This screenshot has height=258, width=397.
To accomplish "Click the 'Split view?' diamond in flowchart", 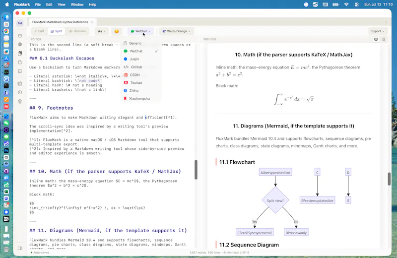I will [x=275, y=200].
